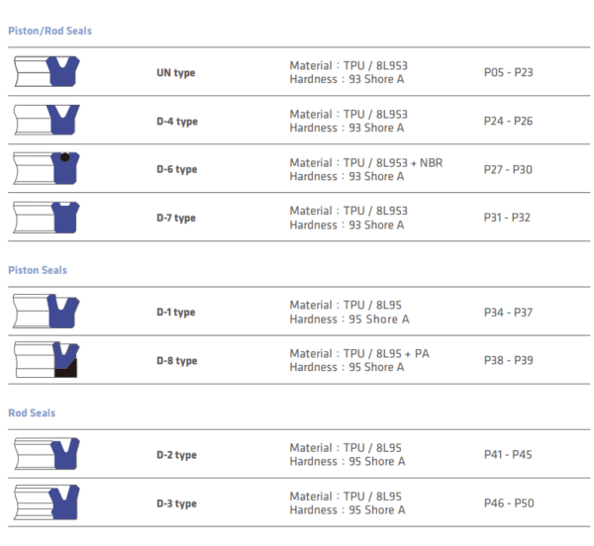Viewport: 594px width, 546px height.
Task: Select the D-4 type seal diagram
Action: (48, 121)
